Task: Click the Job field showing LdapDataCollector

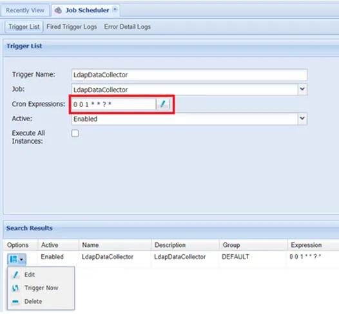Action: [x=184, y=90]
